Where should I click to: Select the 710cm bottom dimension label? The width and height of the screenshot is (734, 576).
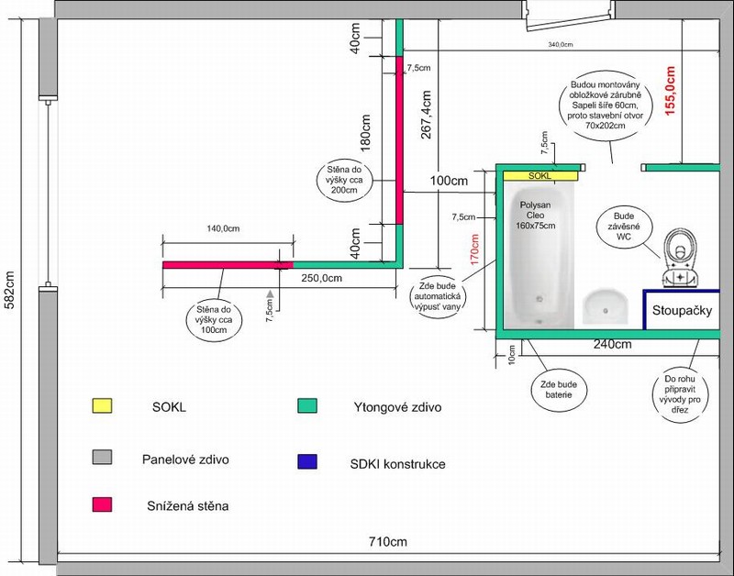388,541
